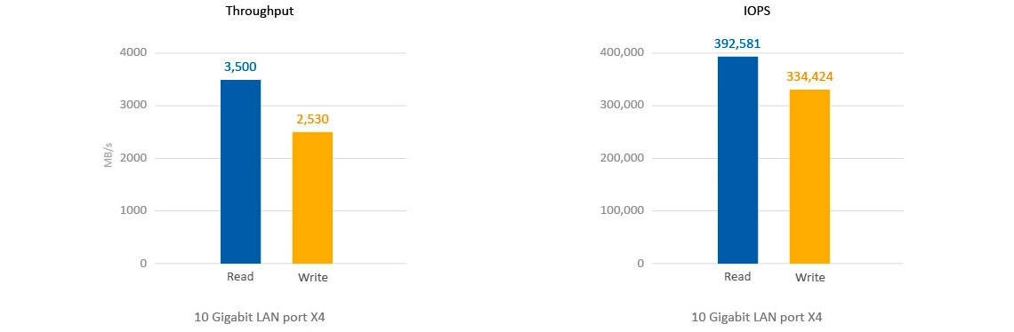This screenshot has height=332, width=1014.
Task: Click the 400,000 axis value in IOPS chart
Action: [622, 52]
